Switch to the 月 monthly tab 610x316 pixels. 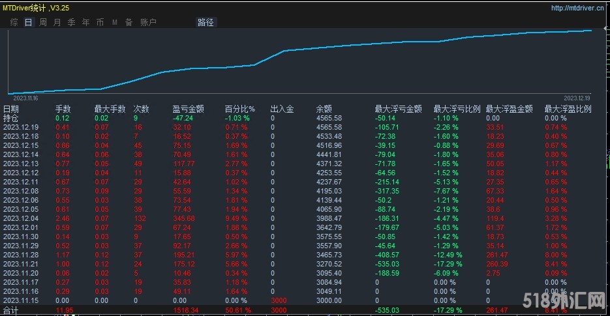(57, 22)
